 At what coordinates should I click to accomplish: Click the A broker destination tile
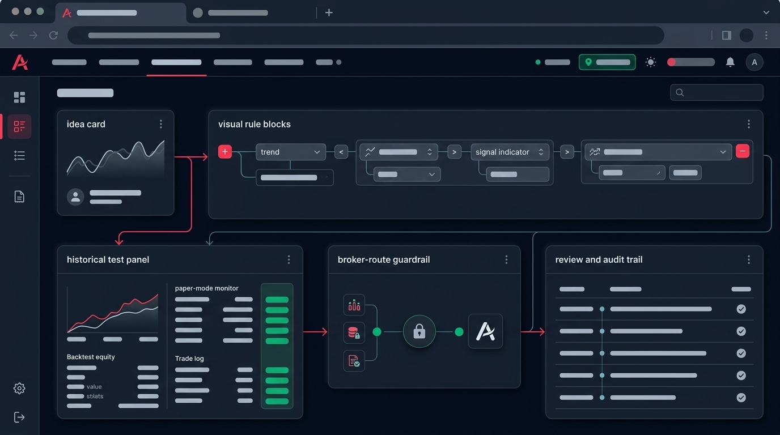(485, 331)
